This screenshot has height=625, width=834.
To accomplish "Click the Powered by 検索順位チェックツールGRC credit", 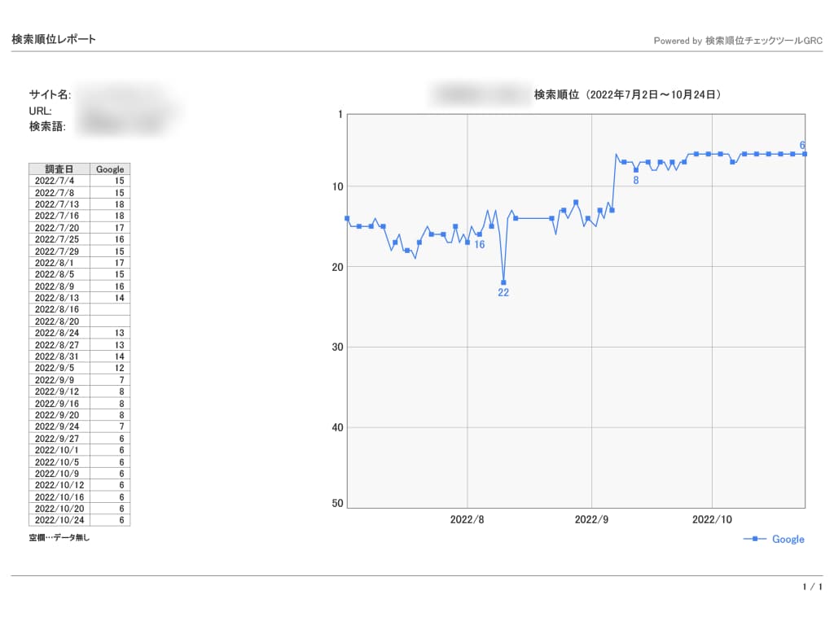I will (x=738, y=41).
